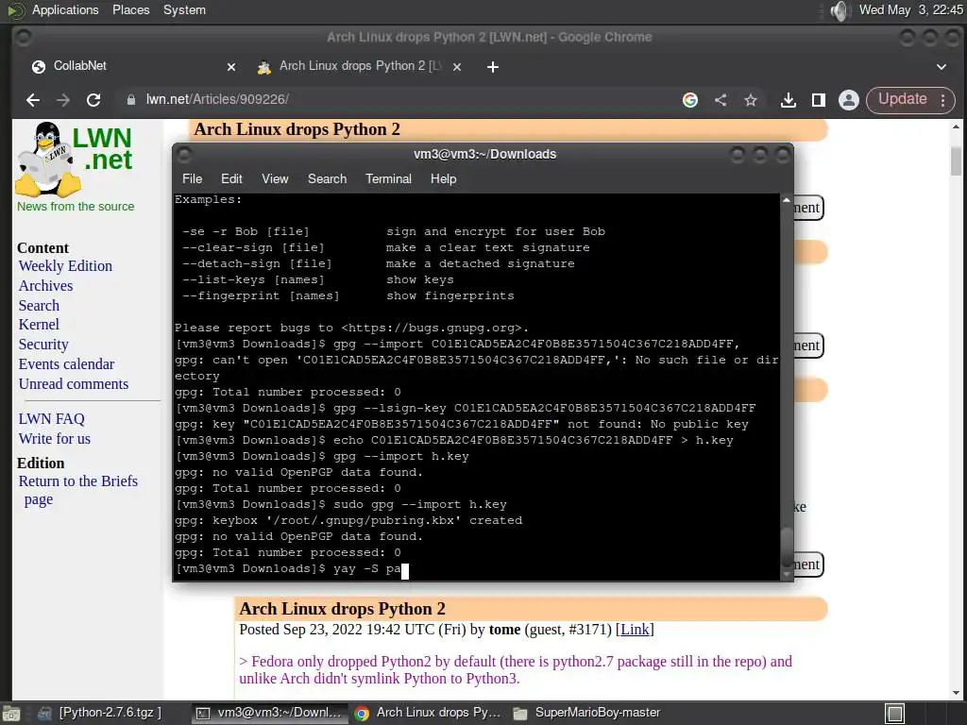Image resolution: width=967 pixels, height=725 pixels.
Task: Click 'News from the source' text
Action: (x=76, y=207)
